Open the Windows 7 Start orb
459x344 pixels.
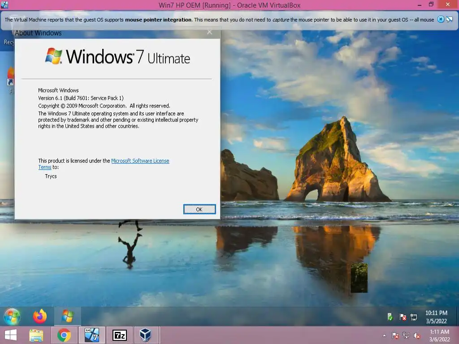point(12,317)
